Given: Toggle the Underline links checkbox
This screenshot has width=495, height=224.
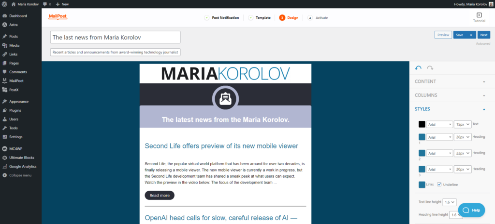Looking at the screenshot, I should tap(439, 184).
